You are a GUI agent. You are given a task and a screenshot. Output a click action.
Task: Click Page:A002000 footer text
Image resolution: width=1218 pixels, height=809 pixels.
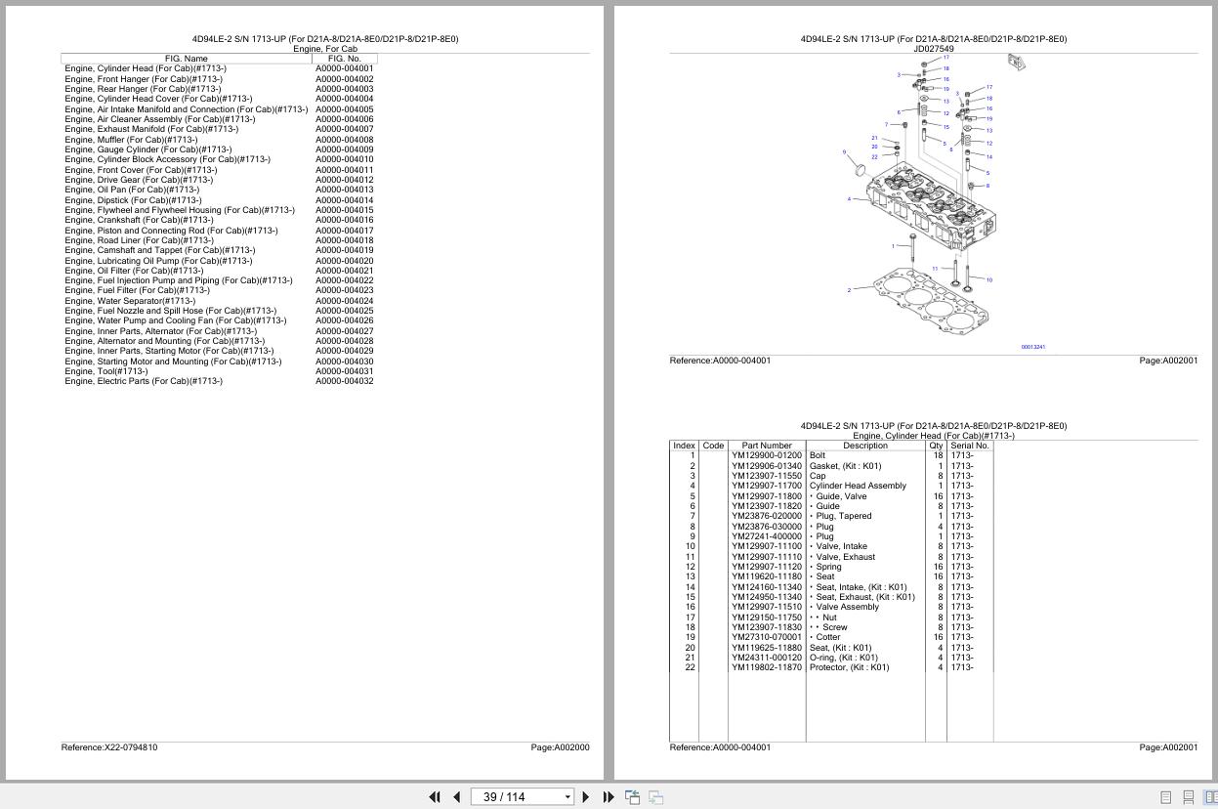pyautogui.click(x=561, y=747)
